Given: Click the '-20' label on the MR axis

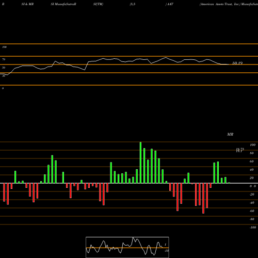Looking at the screenshot, I should click(x=252, y=195).
